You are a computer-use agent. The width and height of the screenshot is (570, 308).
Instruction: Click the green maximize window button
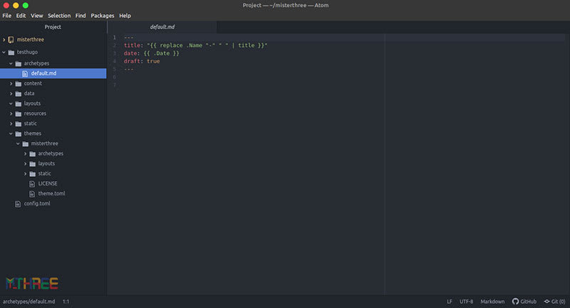click(26, 6)
